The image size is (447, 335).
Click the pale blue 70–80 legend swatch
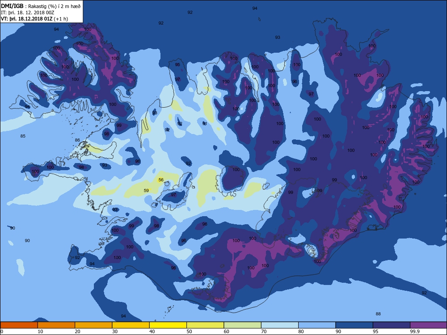[x=280, y=325]
